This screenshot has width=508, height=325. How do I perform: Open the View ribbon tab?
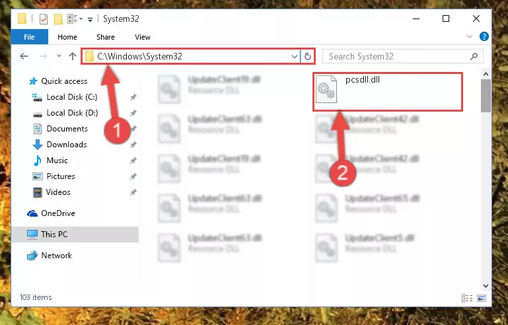click(143, 37)
